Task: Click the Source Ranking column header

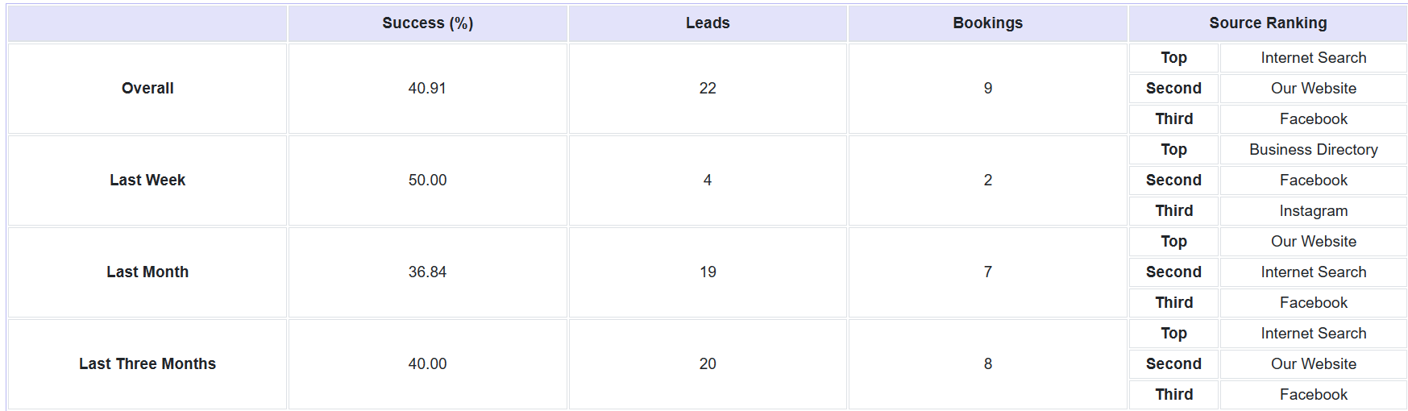Action: [x=1268, y=23]
